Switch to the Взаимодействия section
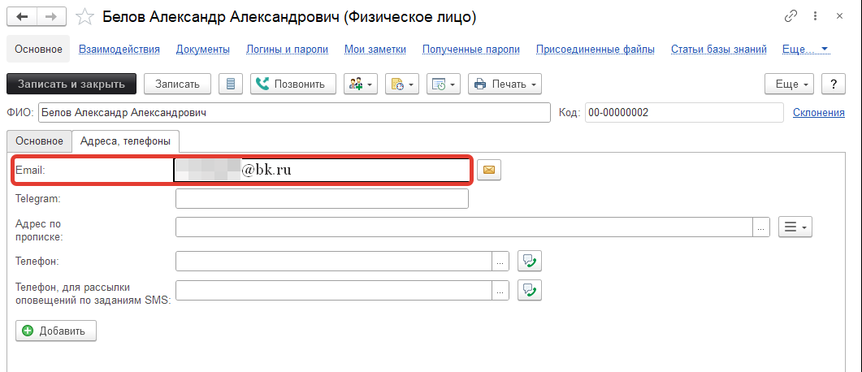This screenshot has width=862, height=372. point(119,50)
